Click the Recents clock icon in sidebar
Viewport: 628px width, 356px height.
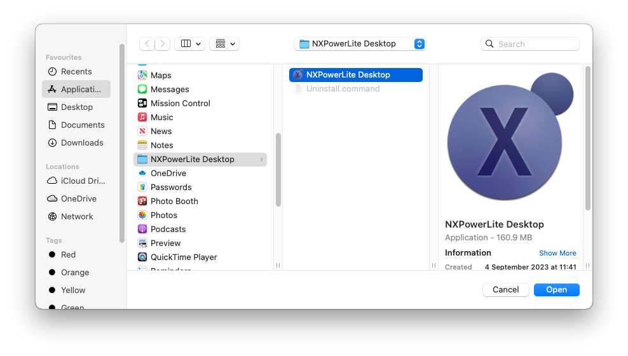(52, 72)
